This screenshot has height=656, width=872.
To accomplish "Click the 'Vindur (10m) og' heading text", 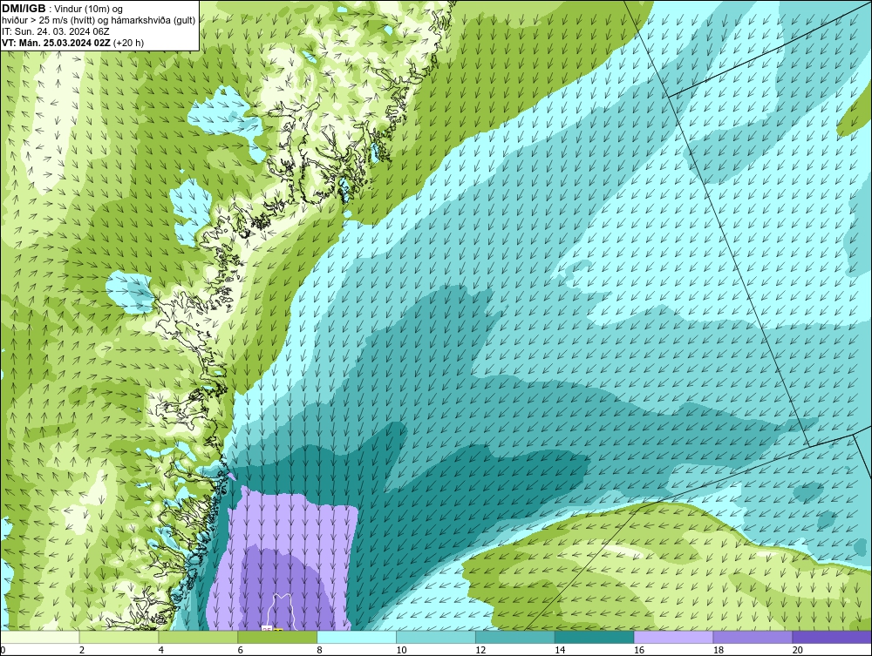I will (90, 9).
